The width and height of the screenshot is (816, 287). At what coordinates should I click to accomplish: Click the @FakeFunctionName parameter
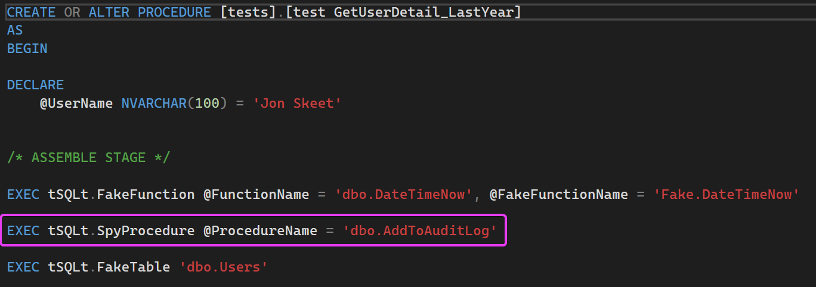click(x=558, y=194)
